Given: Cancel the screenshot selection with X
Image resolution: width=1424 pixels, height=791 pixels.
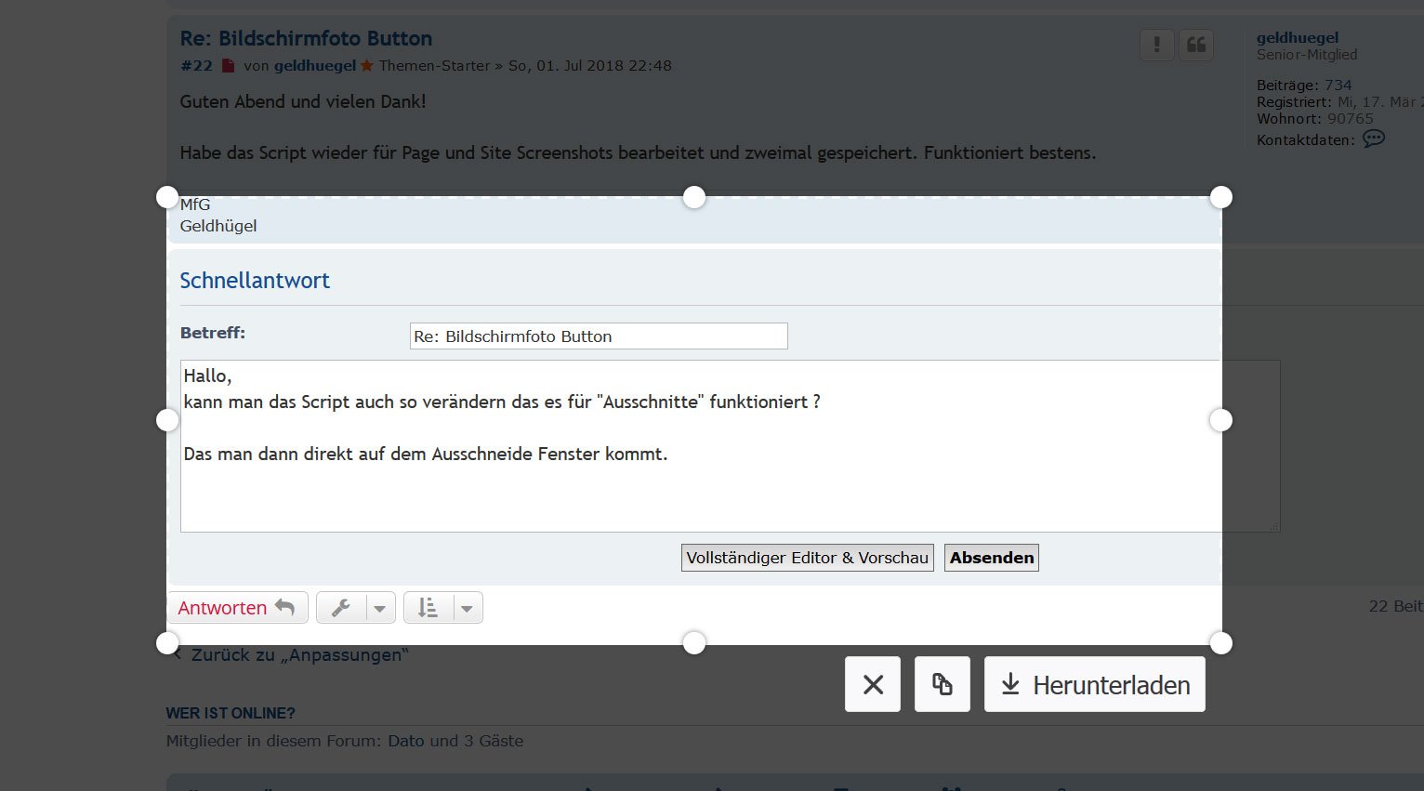Looking at the screenshot, I should coord(872,685).
